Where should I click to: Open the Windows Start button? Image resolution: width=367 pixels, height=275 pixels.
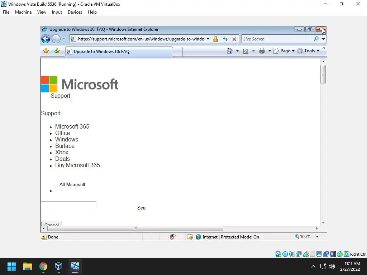[x=11, y=266]
